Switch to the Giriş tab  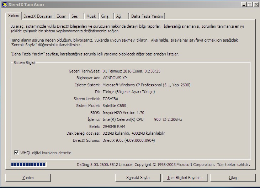pyautogui.click(x=105, y=16)
